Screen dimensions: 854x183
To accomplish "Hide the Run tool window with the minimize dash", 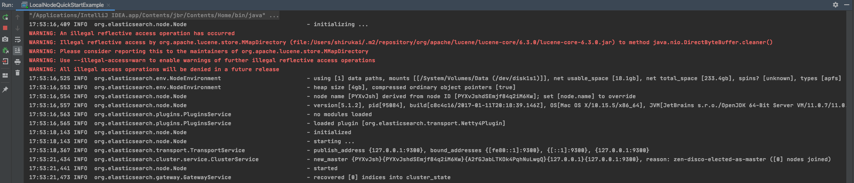I will point(847,5).
